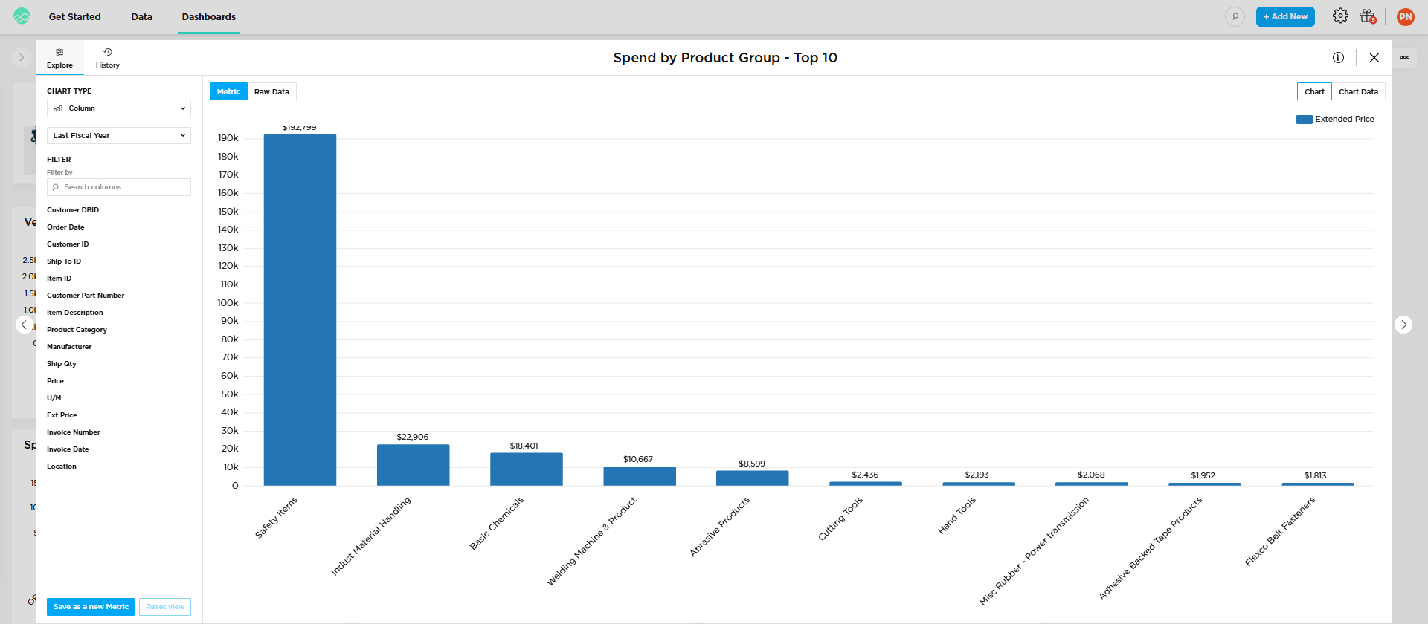Viewport: 1428px width, 624px height.
Task: Filter by Ship To ID
Action: [64, 261]
